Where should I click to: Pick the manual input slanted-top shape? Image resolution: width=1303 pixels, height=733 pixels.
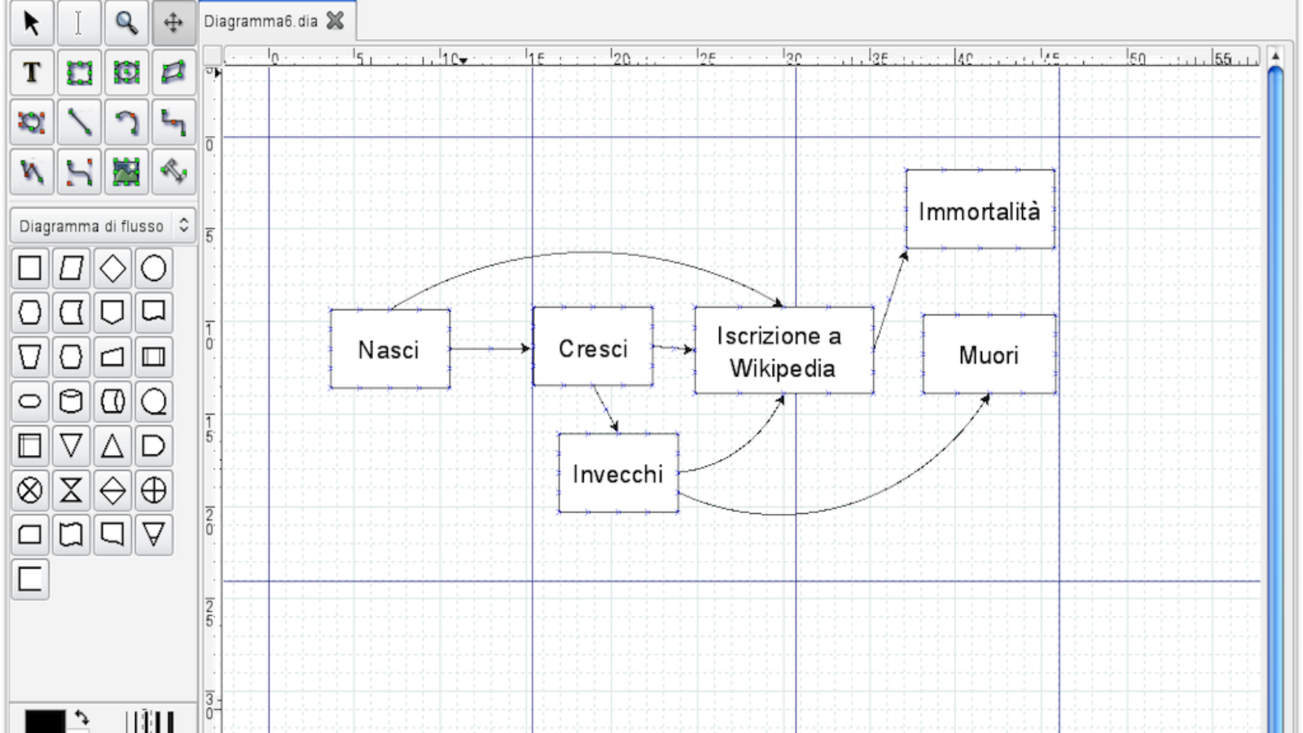[112, 357]
